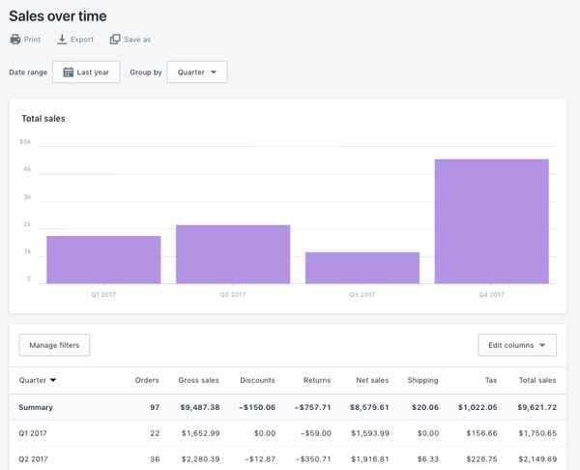The width and height of the screenshot is (580, 470).
Task: Click the Export label
Action: (x=82, y=40)
